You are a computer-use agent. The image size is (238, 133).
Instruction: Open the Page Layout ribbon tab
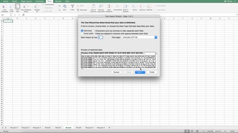26,1
